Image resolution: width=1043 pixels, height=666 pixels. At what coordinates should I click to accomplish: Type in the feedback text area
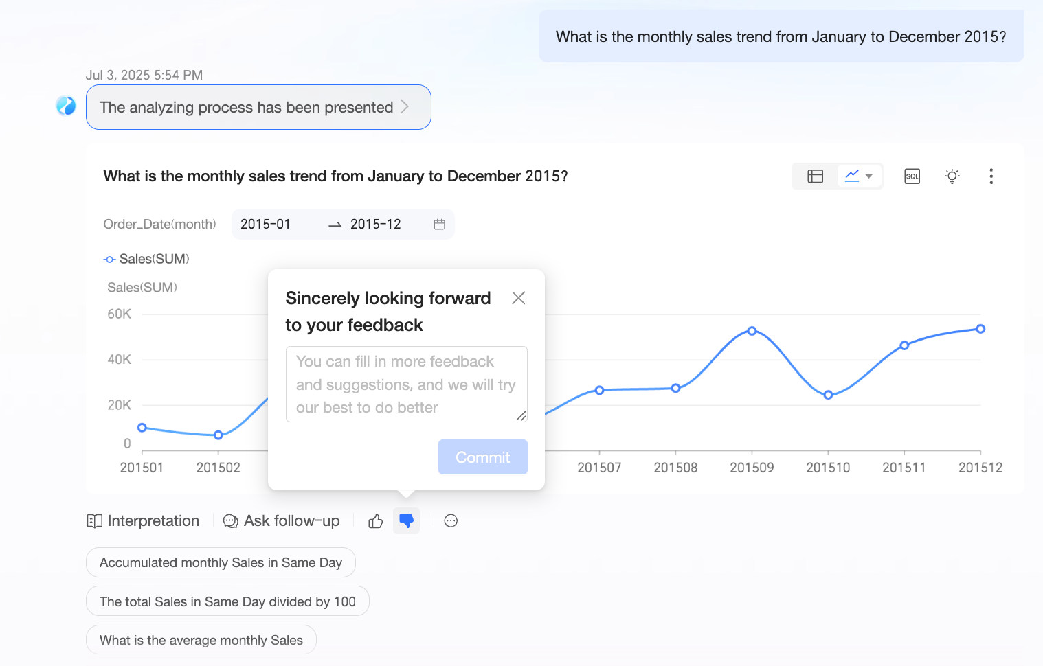pyautogui.click(x=406, y=384)
